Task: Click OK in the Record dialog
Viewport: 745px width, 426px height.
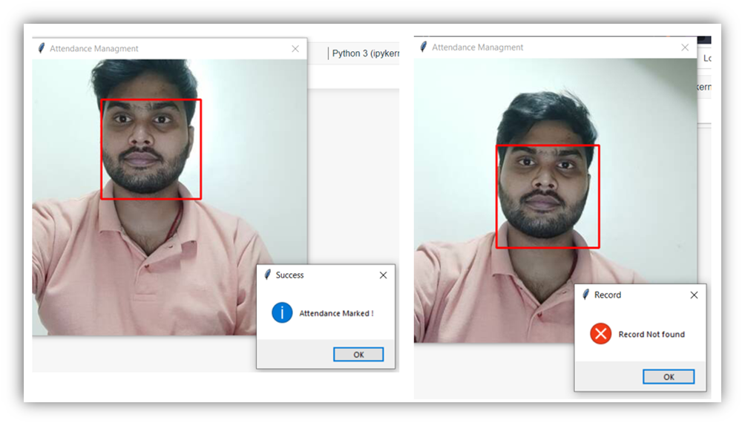Action: coord(669,376)
